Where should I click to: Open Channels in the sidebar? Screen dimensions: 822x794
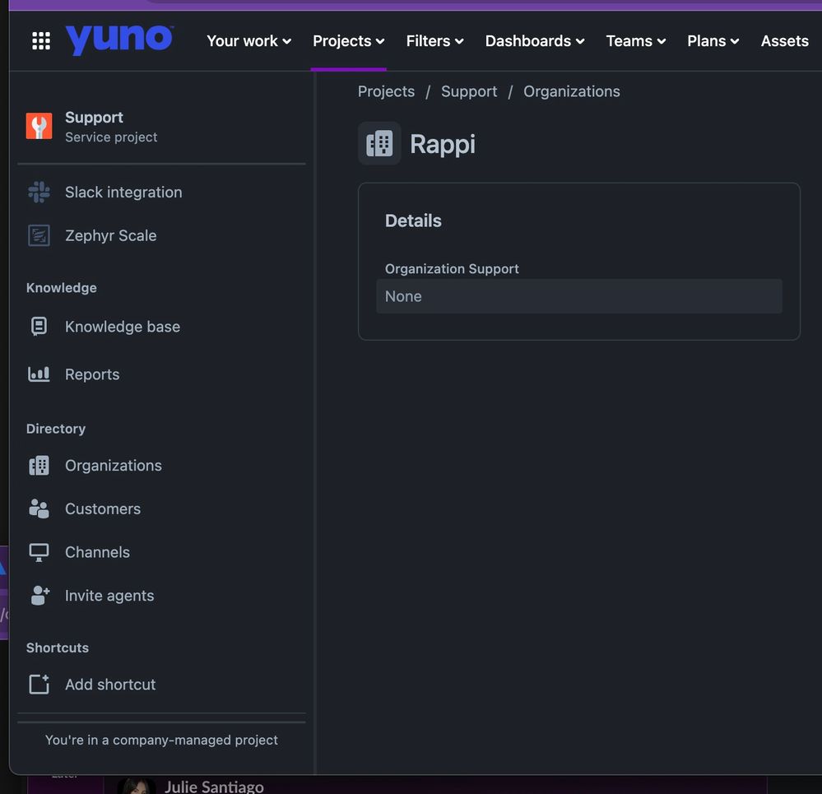(98, 552)
